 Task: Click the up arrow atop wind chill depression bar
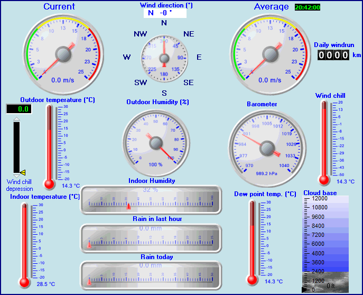16,119
